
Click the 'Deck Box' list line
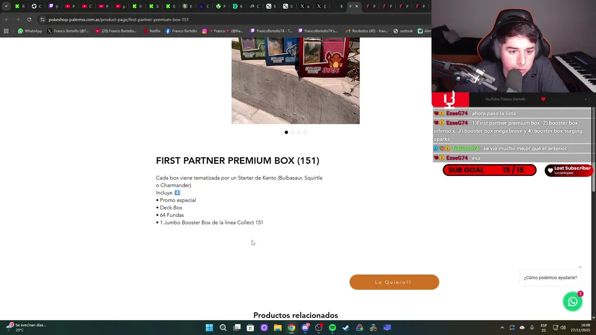169,208
